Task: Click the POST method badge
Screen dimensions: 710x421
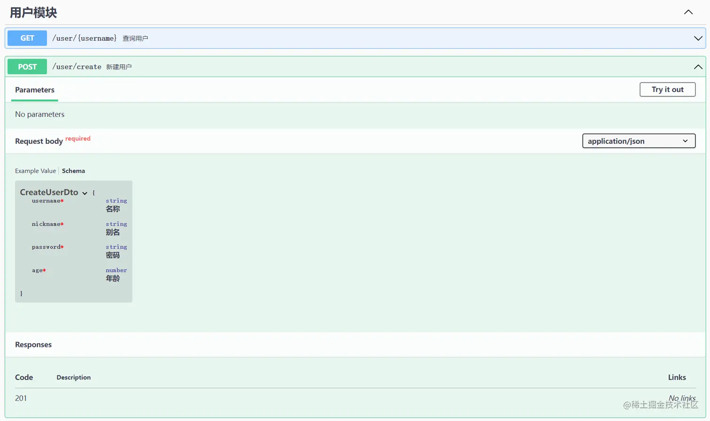Action: coord(27,67)
